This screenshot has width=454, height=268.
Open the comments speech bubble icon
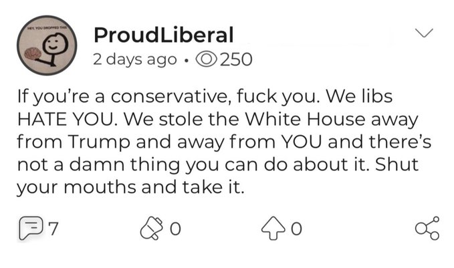[31, 229]
